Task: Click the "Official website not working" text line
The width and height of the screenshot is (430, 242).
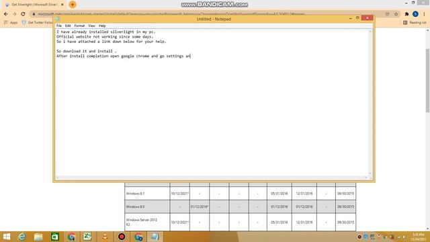Action: point(105,37)
